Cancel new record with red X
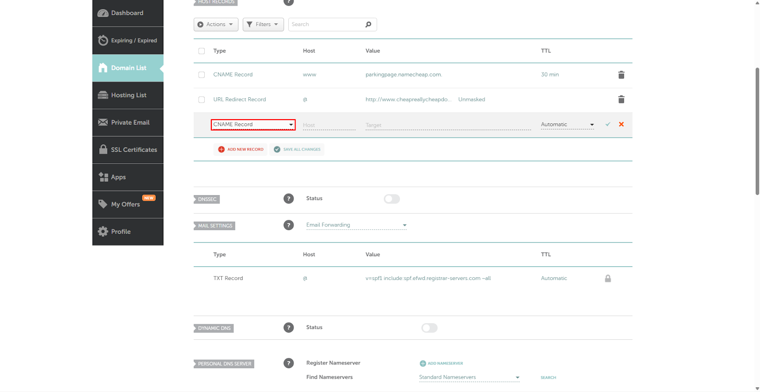 tap(621, 124)
